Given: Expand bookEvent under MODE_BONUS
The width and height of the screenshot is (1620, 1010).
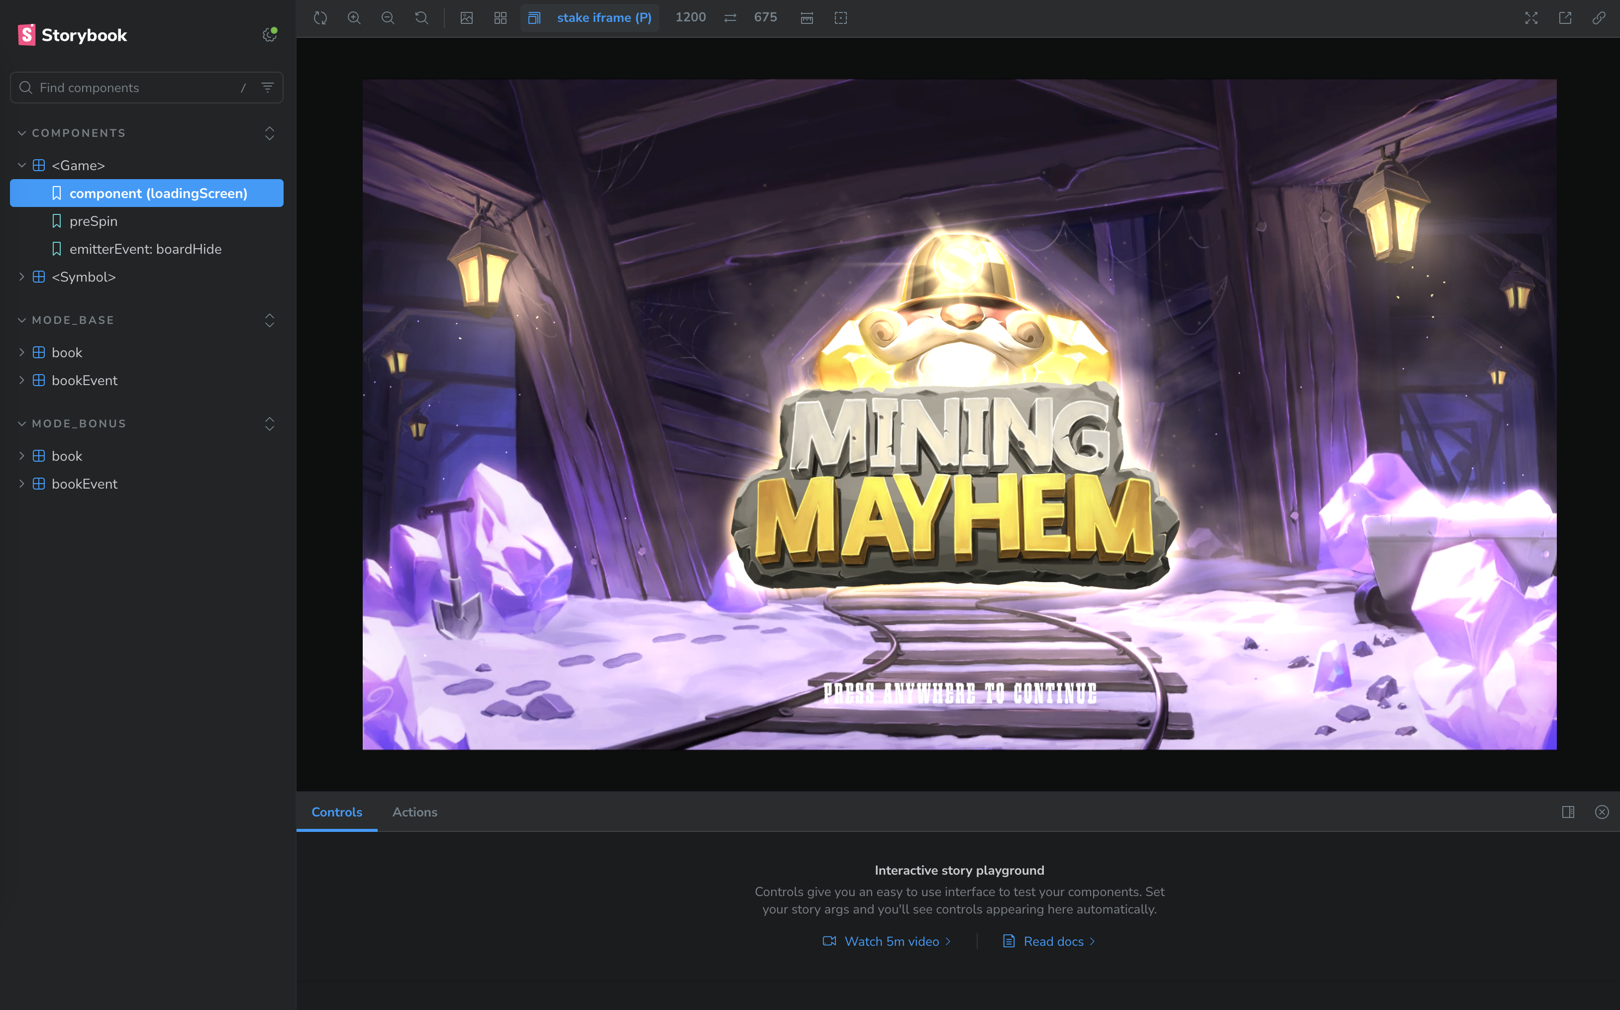Looking at the screenshot, I should click(x=22, y=484).
